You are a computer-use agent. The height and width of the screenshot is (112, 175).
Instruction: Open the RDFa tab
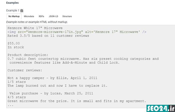(x=41, y=16)
